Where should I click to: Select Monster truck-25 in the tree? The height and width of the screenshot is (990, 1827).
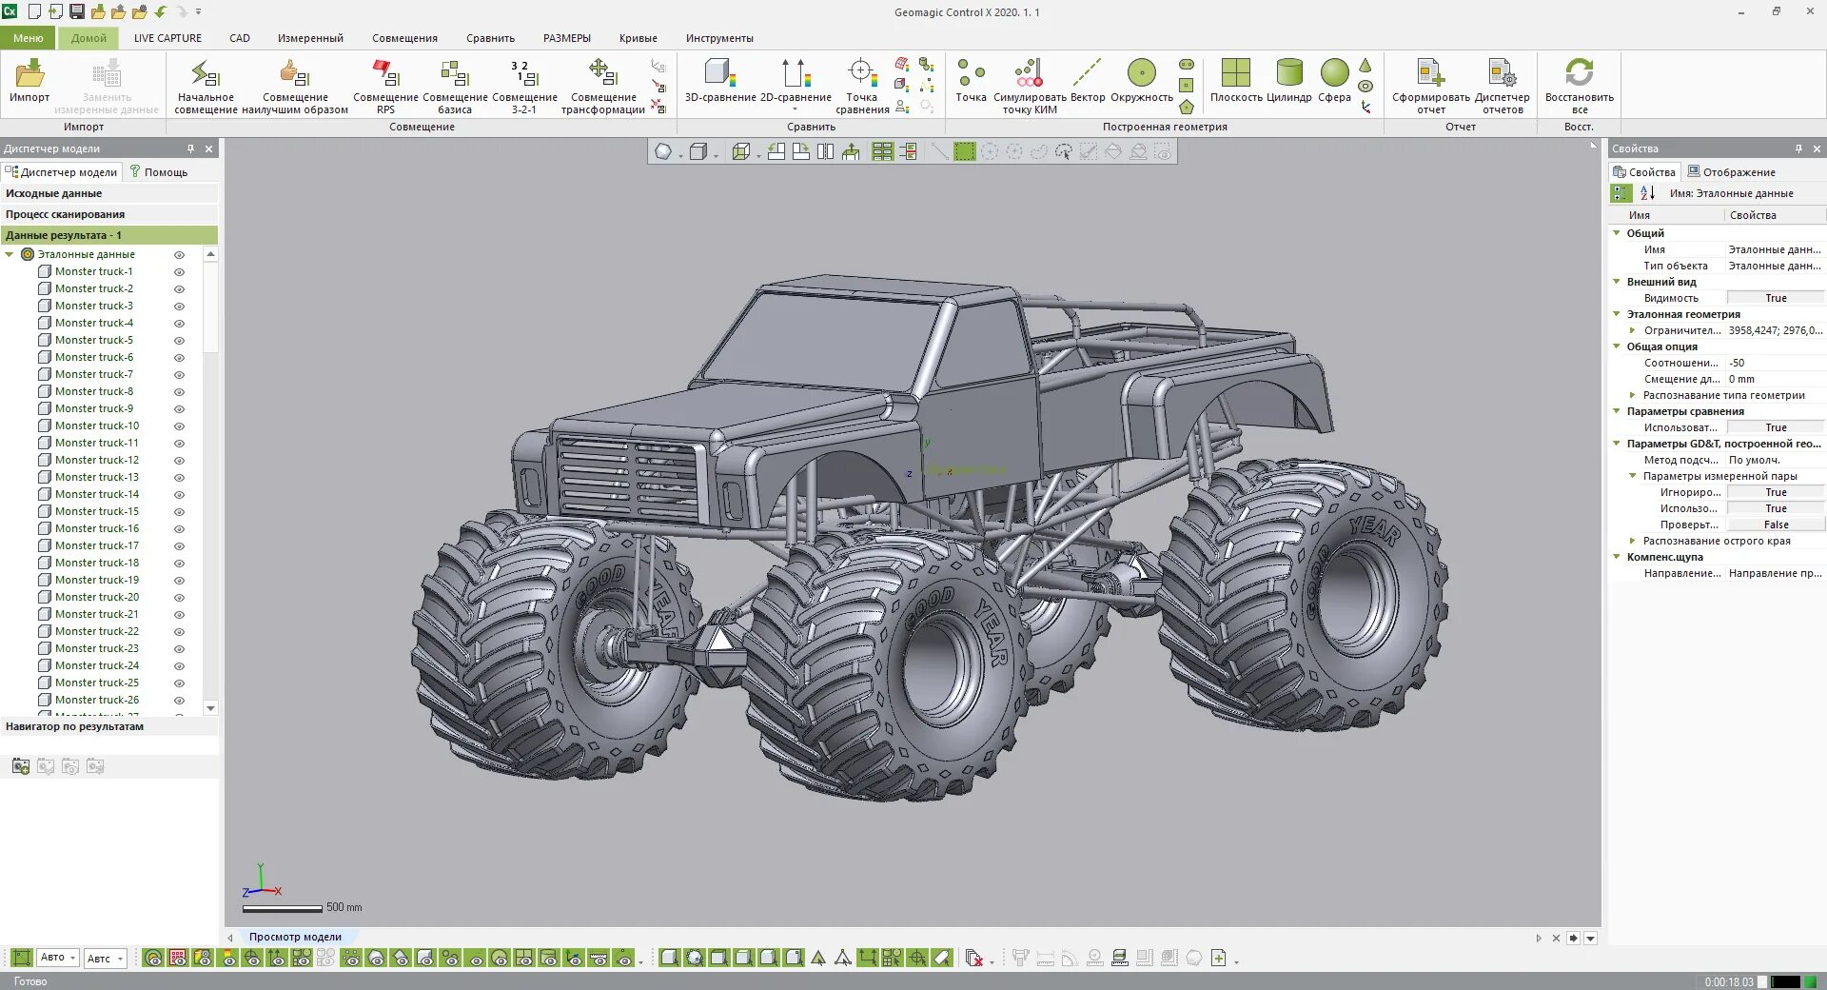point(97,683)
